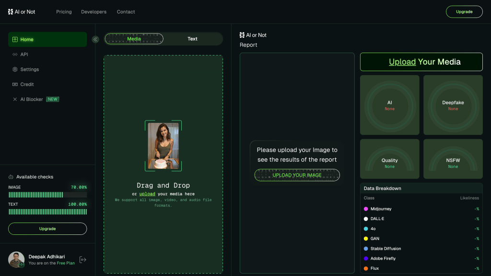Image resolution: width=491 pixels, height=276 pixels.
Task: Collapse the sidebar with double chevron
Action: tap(95, 39)
